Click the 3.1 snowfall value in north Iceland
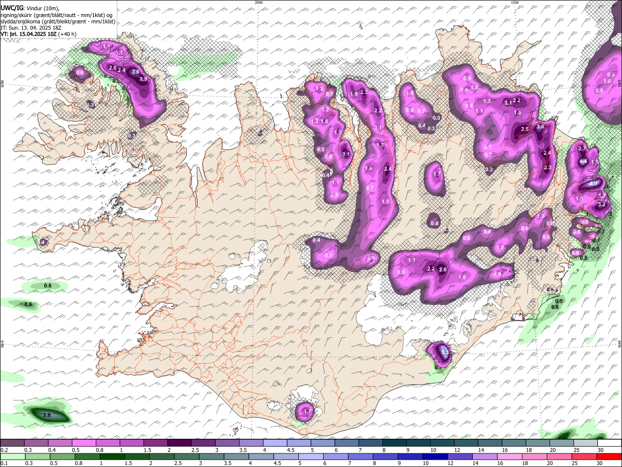The height and width of the screenshot is (467, 622). (x=346, y=154)
